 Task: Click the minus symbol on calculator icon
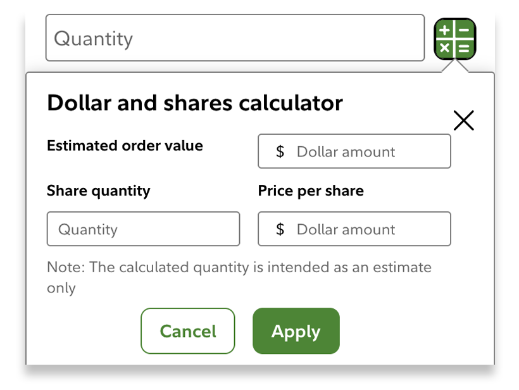tap(464, 30)
